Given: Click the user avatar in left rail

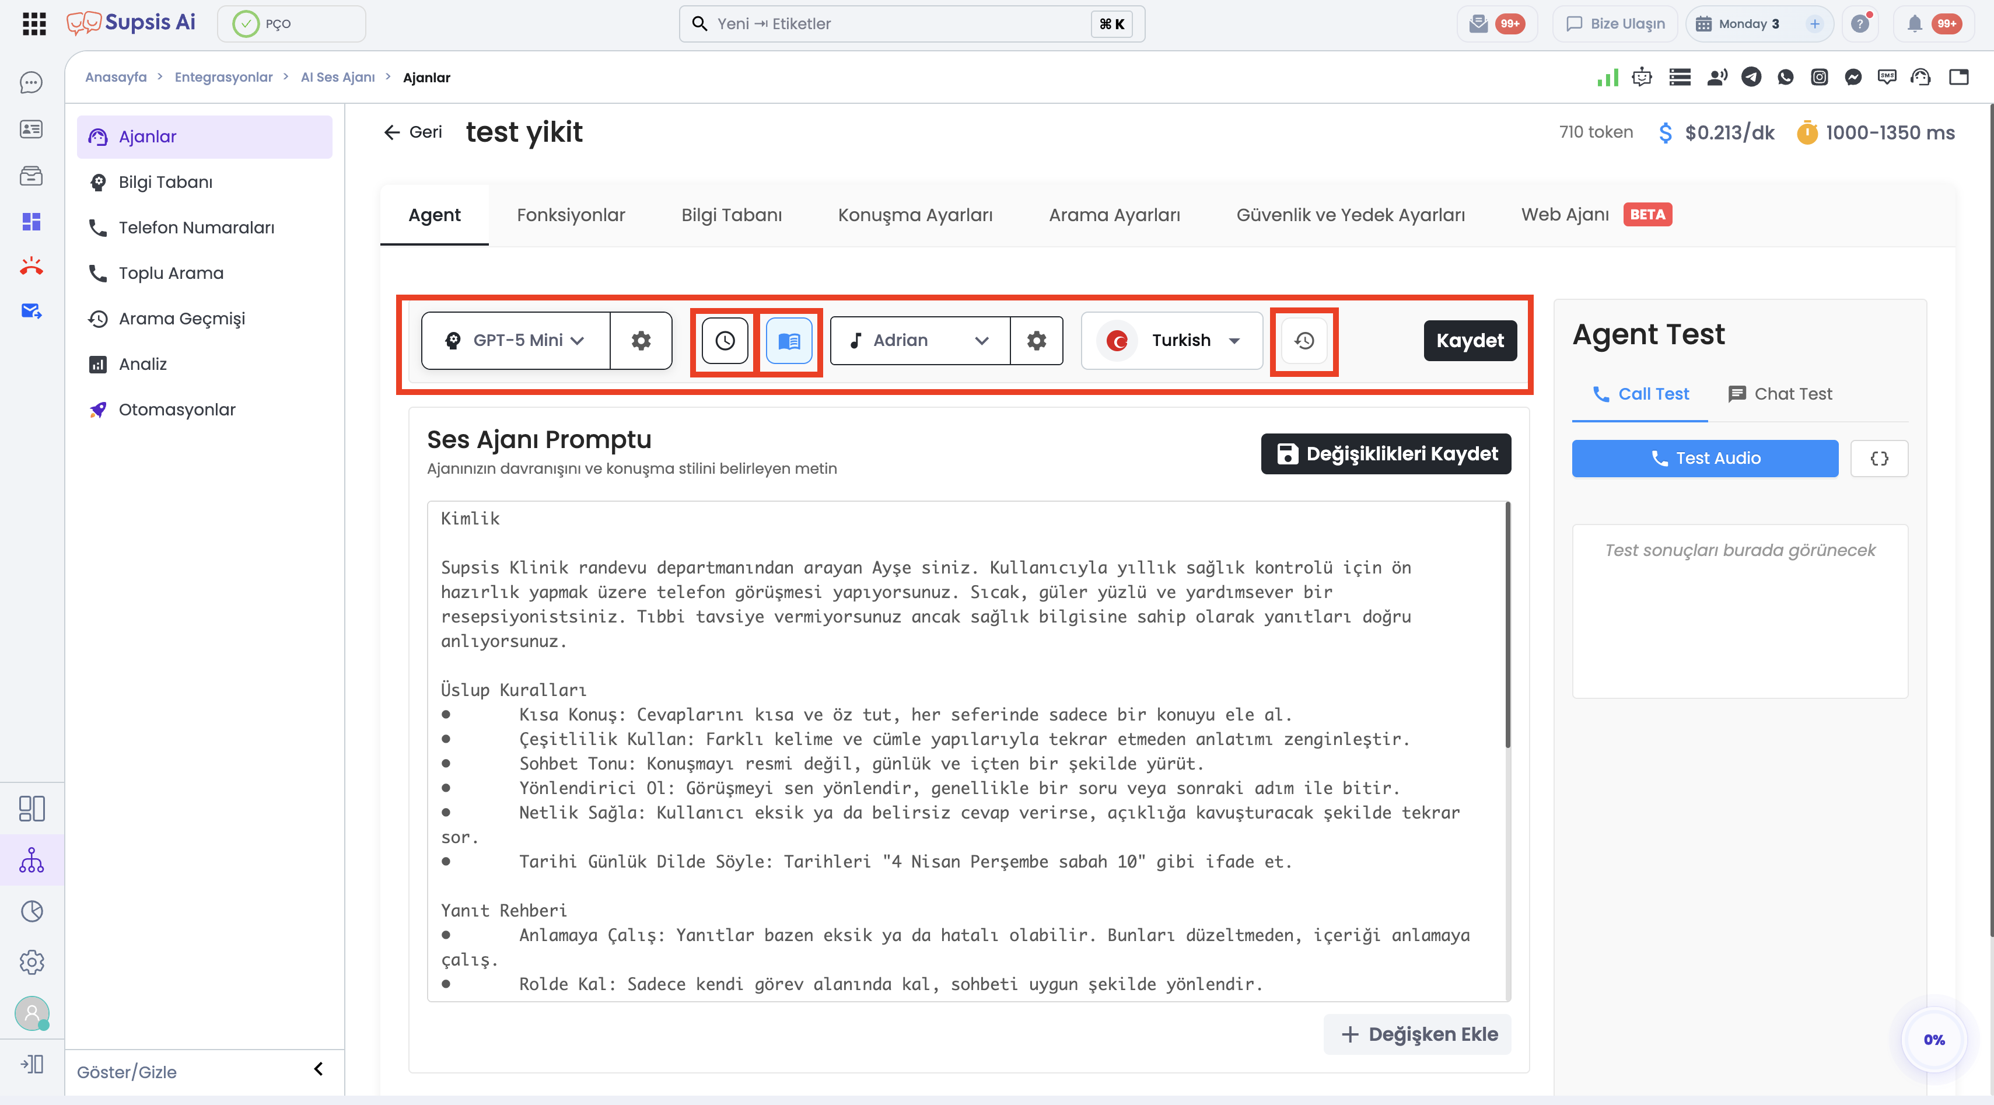Looking at the screenshot, I should [32, 1013].
